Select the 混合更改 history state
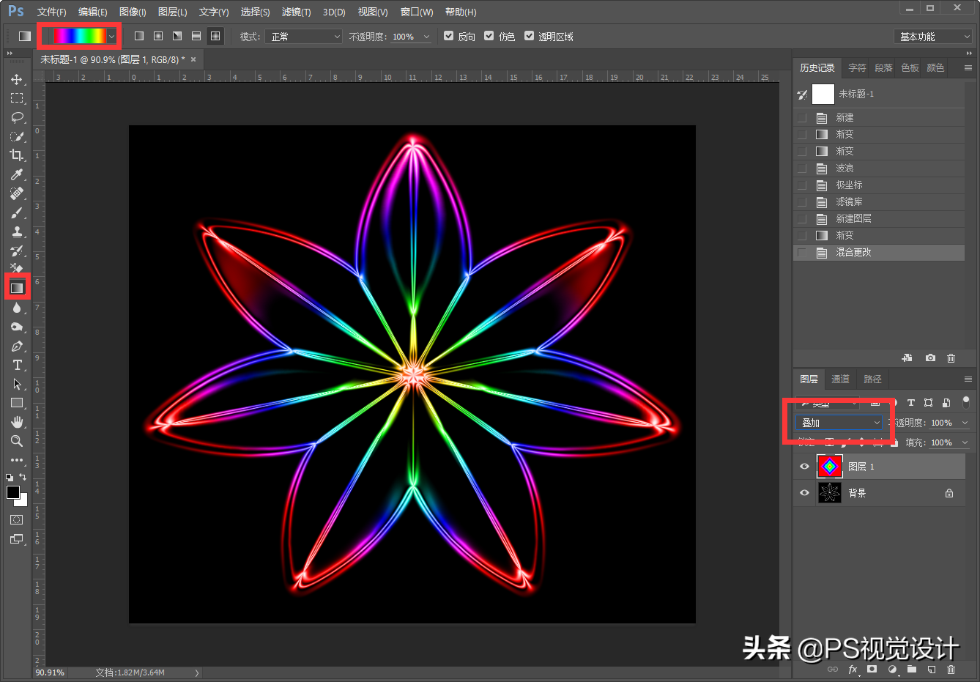This screenshot has height=682, width=980. tap(879, 252)
